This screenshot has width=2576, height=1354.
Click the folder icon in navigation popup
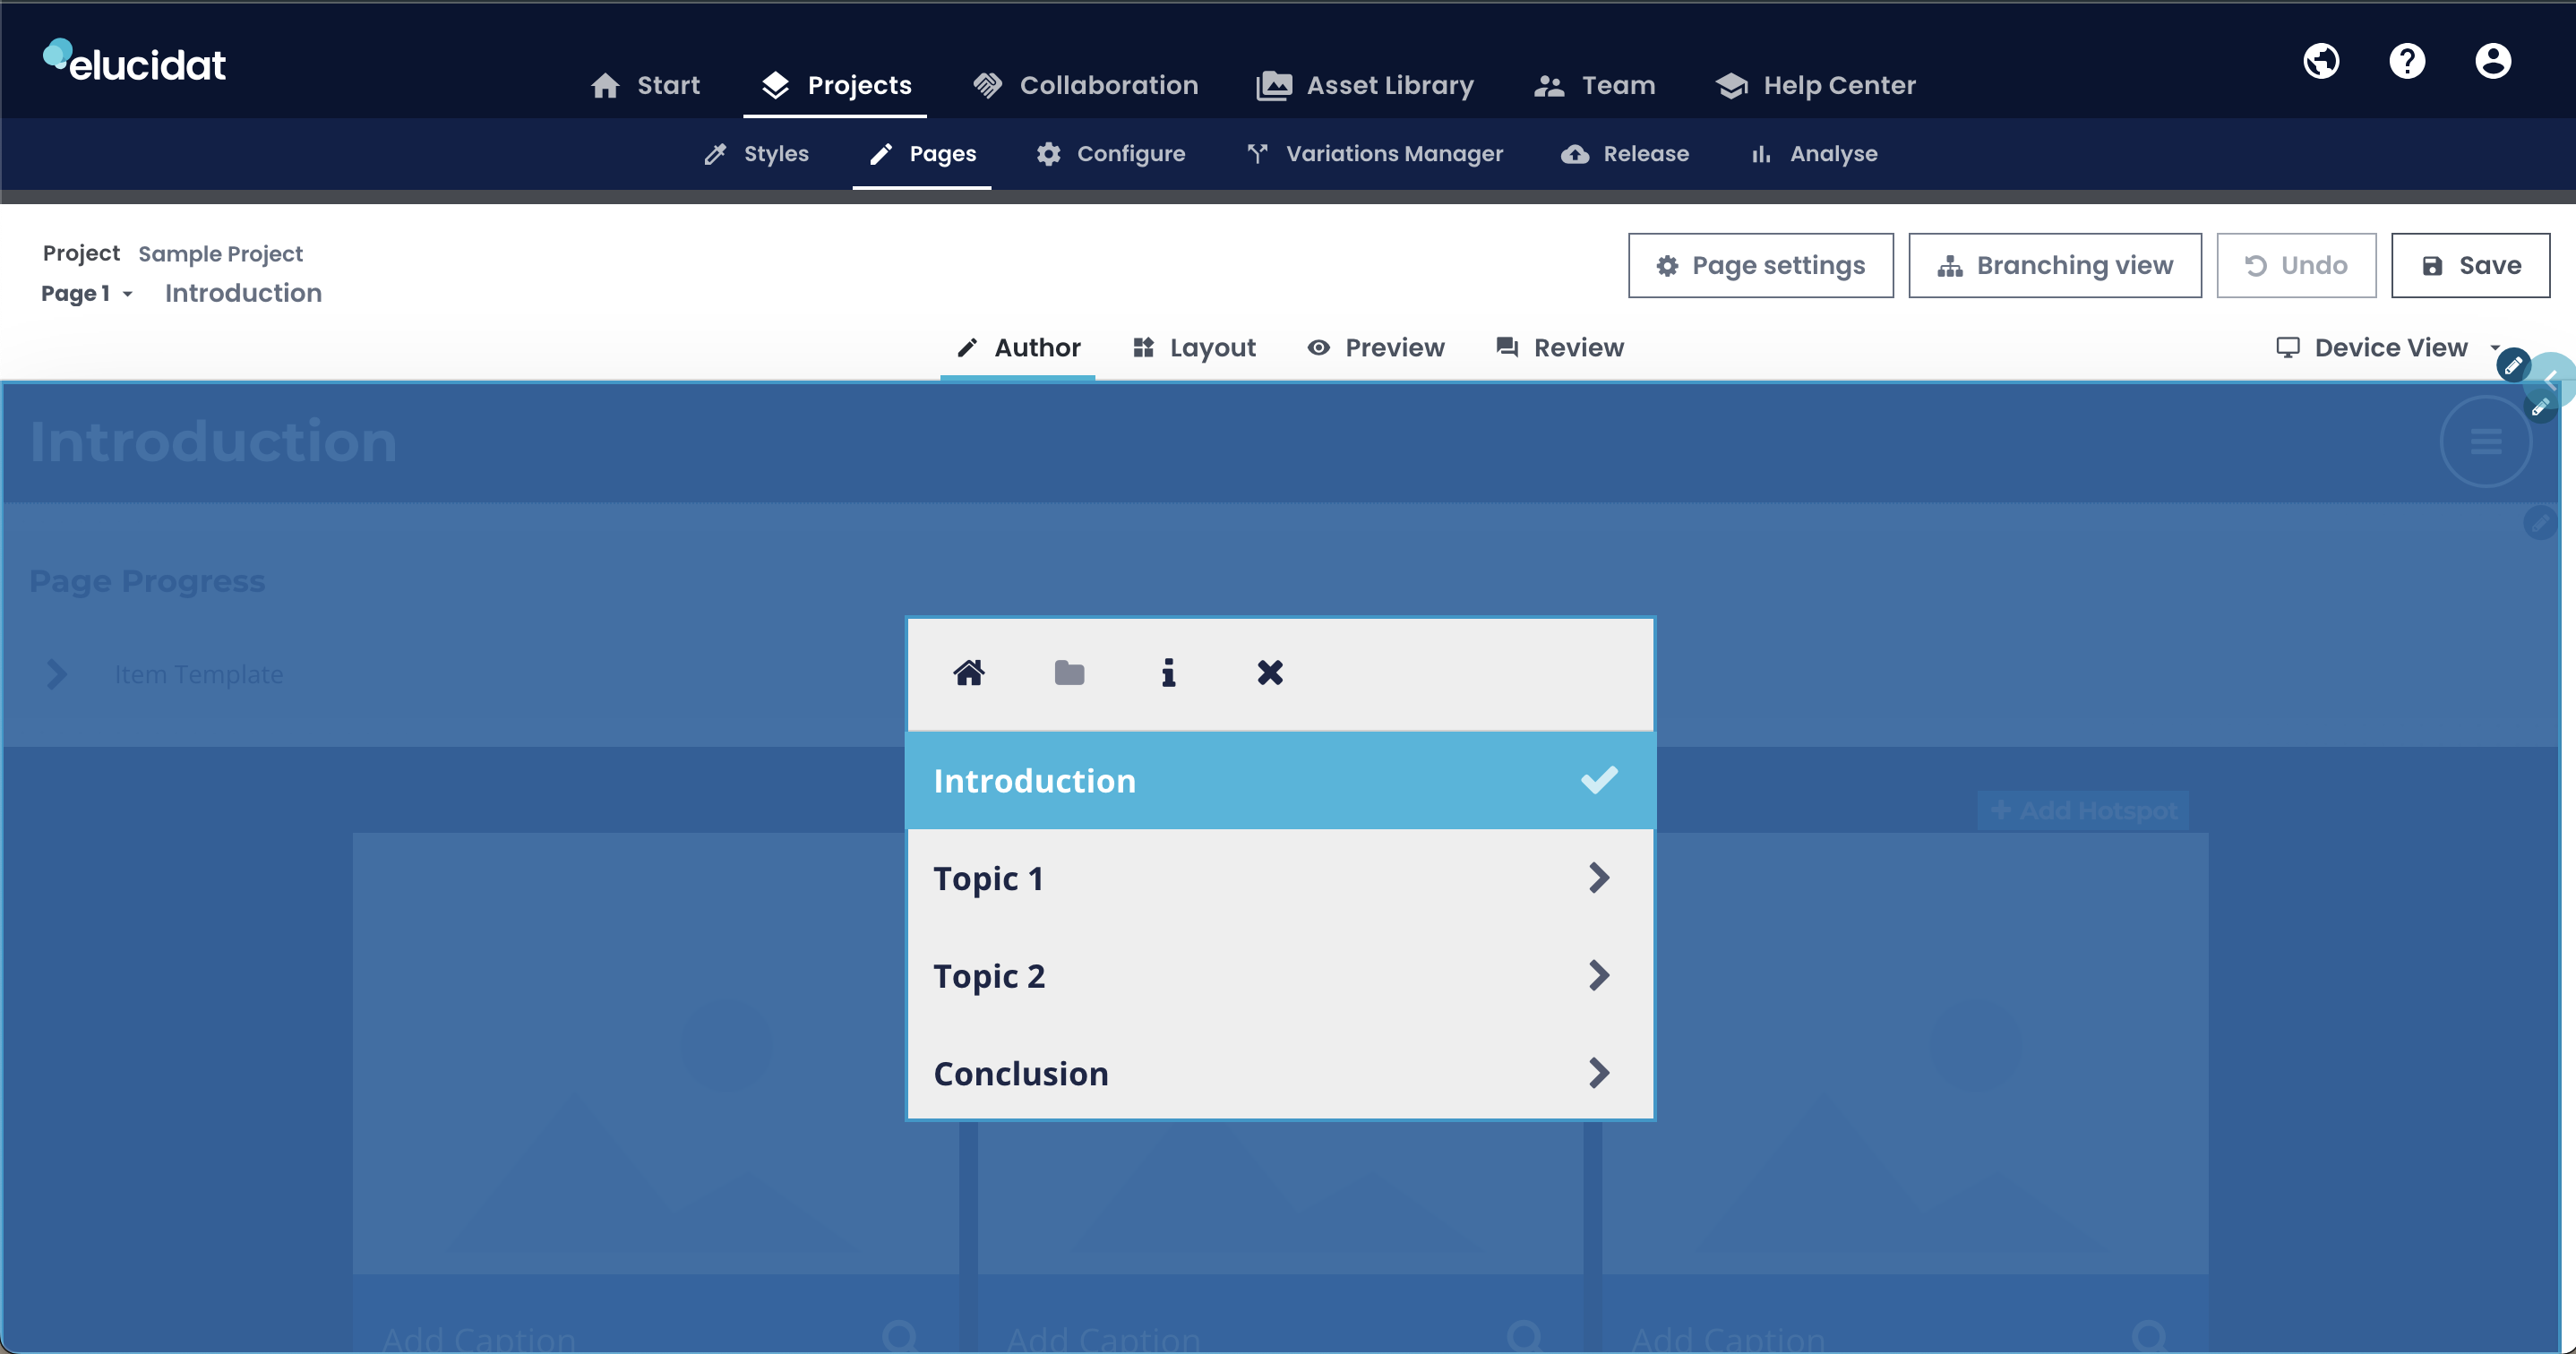1069,672
